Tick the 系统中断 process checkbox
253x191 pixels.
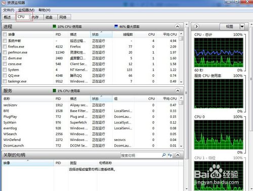(5, 40)
